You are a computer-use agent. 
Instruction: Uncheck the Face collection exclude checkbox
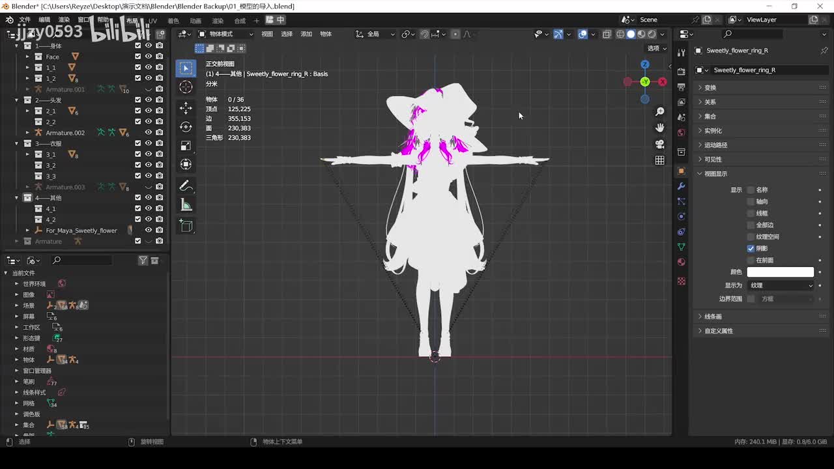[137, 57]
